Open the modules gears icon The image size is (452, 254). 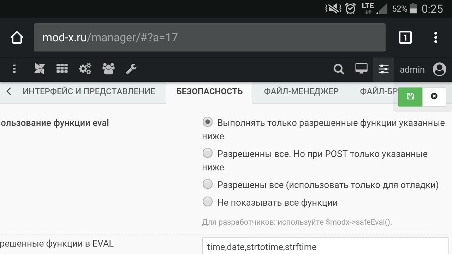[x=85, y=68]
